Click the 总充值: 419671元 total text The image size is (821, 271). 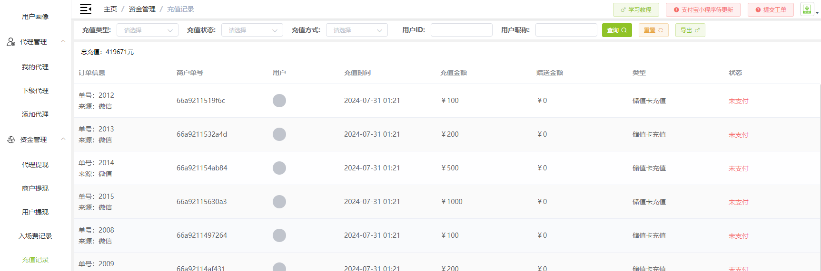108,52
